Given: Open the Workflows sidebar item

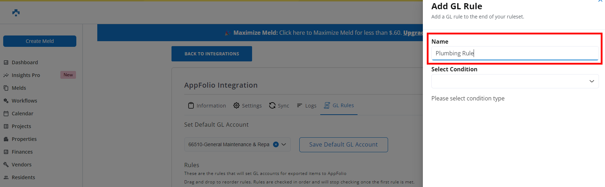Looking at the screenshot, I should (x=24, y=101).
